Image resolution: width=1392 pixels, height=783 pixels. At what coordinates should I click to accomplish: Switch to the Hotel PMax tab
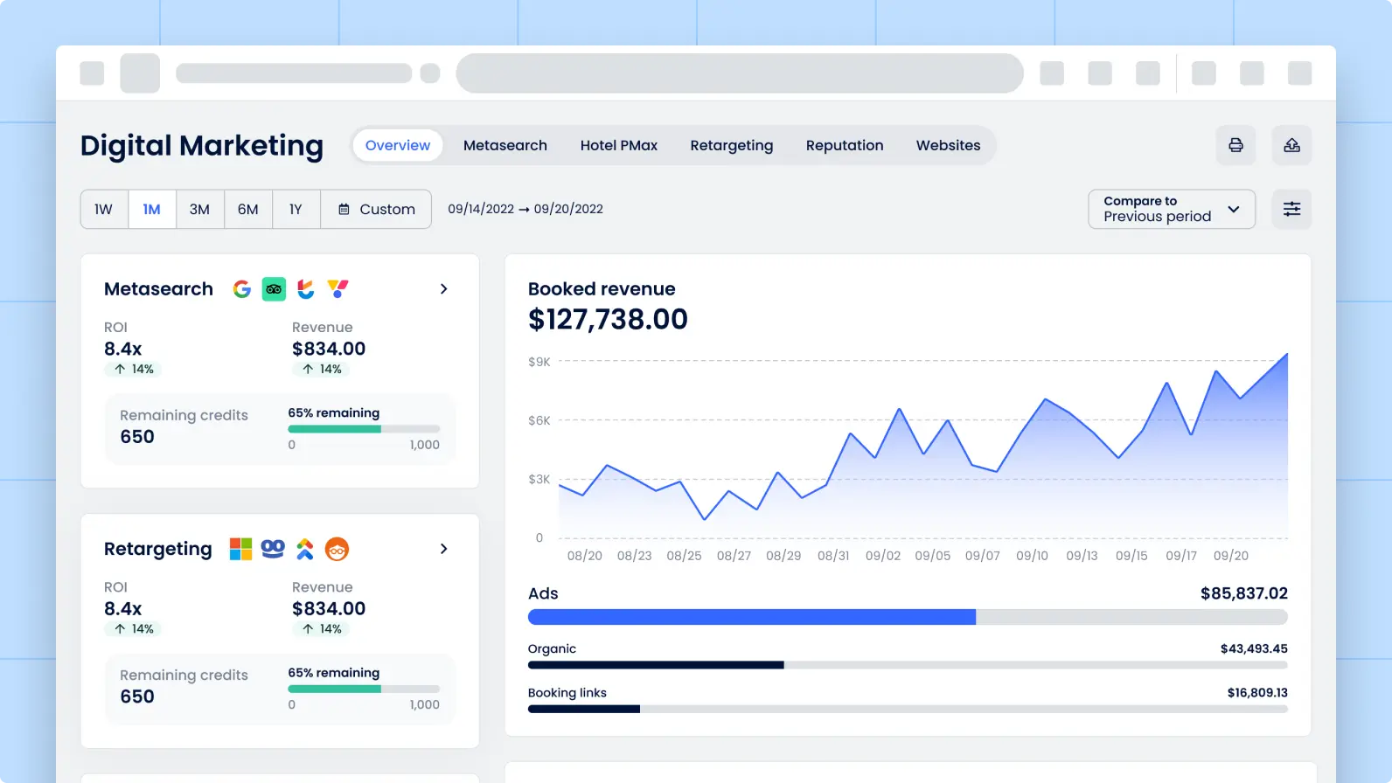tap(618, 145)
